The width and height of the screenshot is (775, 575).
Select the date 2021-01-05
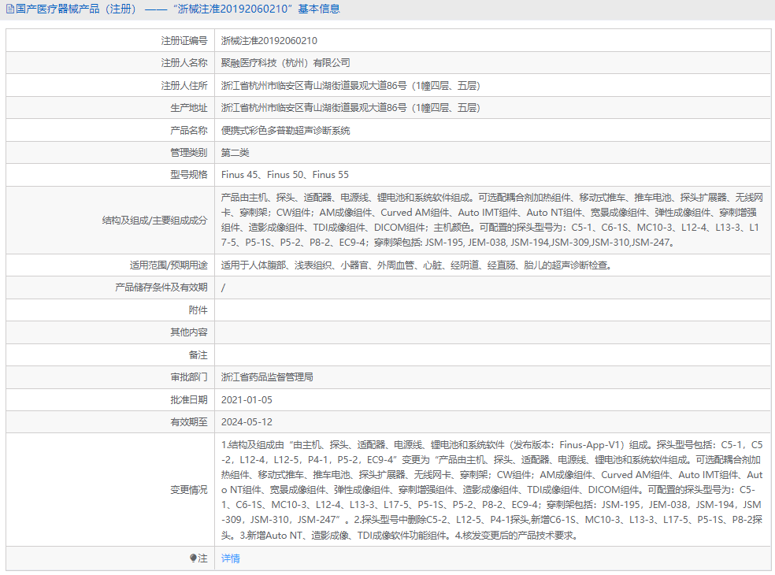[x=247, y=399]
